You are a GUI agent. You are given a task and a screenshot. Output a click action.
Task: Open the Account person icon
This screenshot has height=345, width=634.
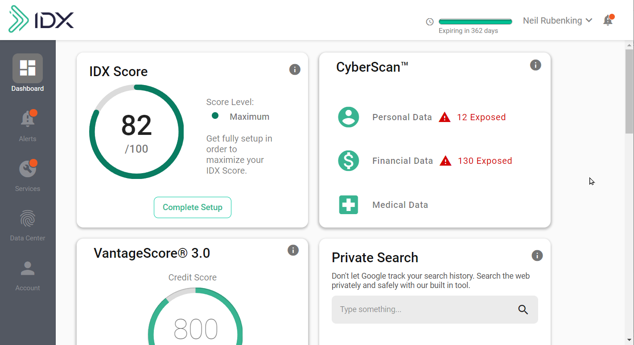coord(28,268)
